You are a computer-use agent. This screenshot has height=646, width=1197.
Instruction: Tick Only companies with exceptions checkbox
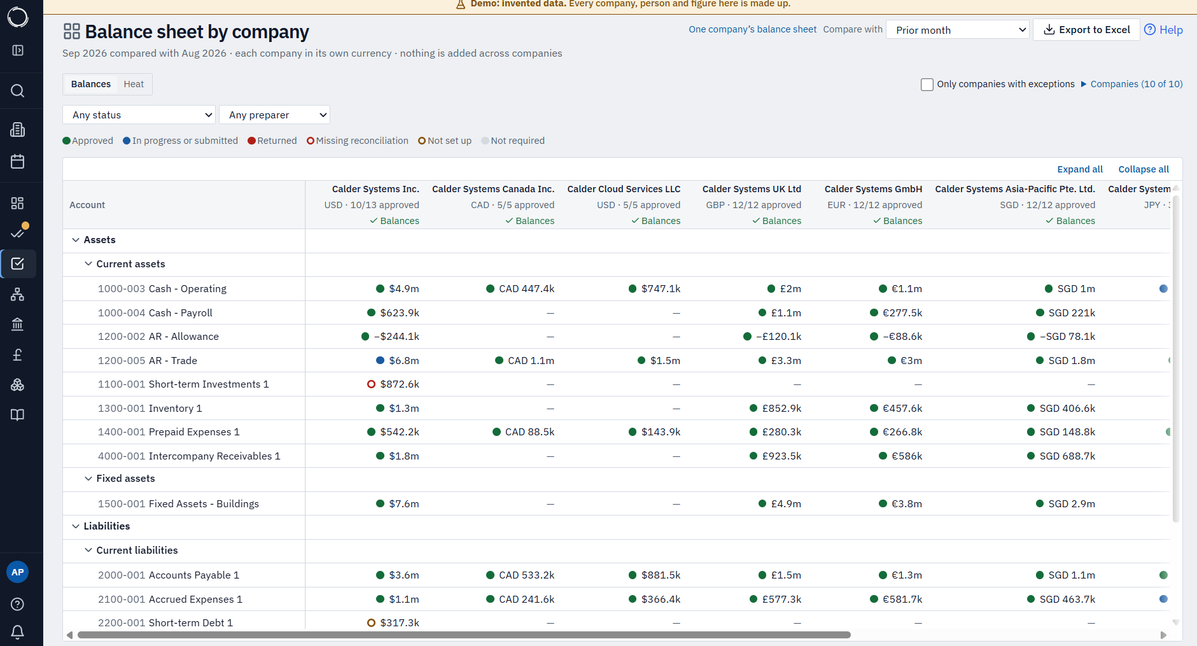pos(927,84)
